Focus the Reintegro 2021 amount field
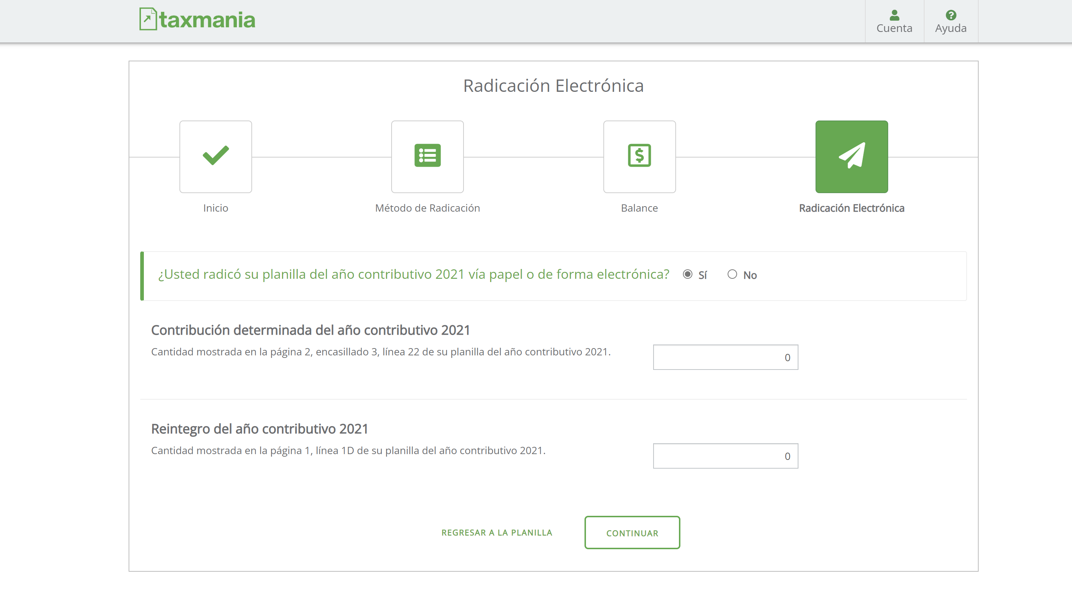The height and width of the screenshot is (616, 1072). tap(725, 456)
